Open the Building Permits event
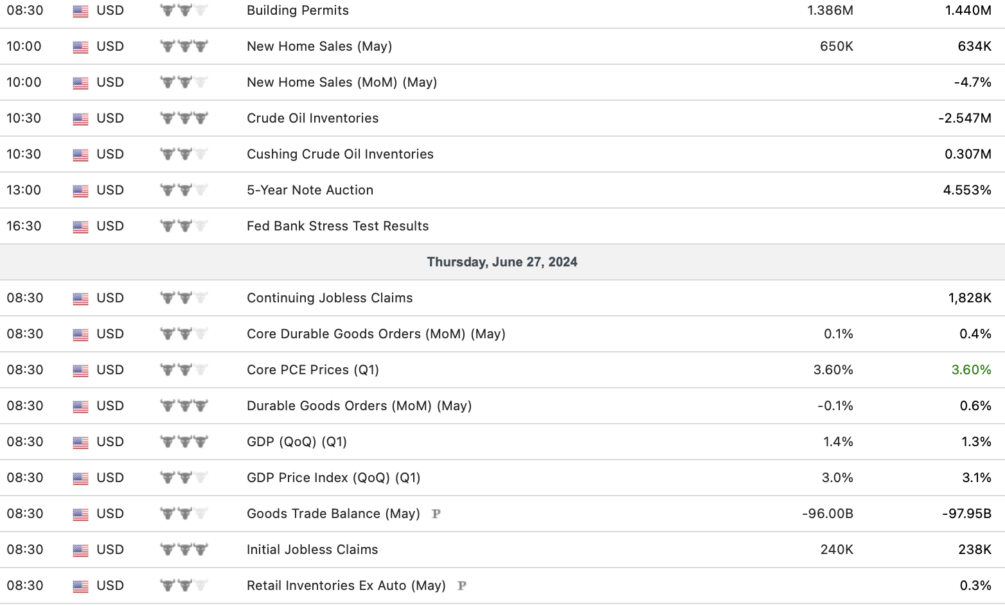 (x=298, y=10)
